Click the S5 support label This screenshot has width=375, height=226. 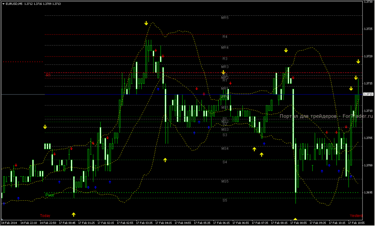coord(225,200)
